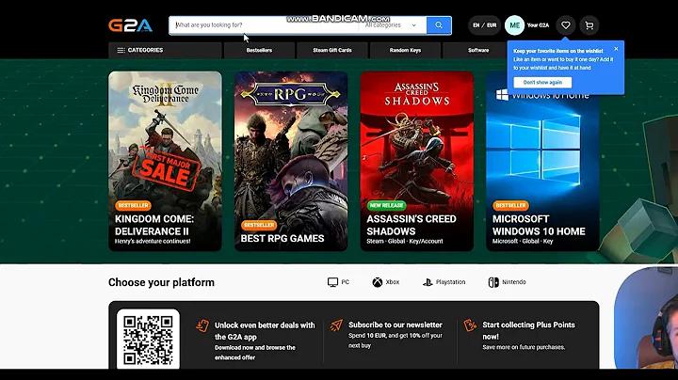Click the hamburger icon beside Categories
The height and width of the screenshot is (380, 678).
121,50
